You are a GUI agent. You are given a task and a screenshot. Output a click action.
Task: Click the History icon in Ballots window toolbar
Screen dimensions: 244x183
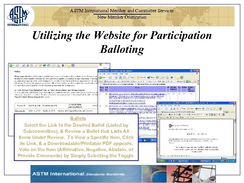pos(49,65)
